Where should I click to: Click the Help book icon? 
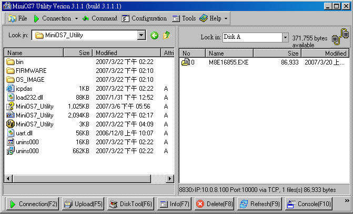pyautogui.click(x=204, y=18)
